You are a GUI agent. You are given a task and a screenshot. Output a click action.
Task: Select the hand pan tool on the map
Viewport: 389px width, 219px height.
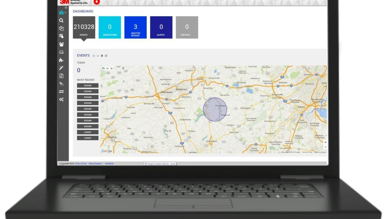click(104, 68)
